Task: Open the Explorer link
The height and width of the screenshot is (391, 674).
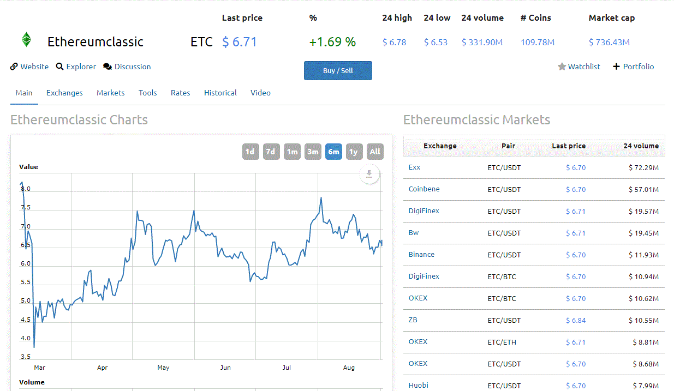Action: pyautogui.click(x=81, y=67)
